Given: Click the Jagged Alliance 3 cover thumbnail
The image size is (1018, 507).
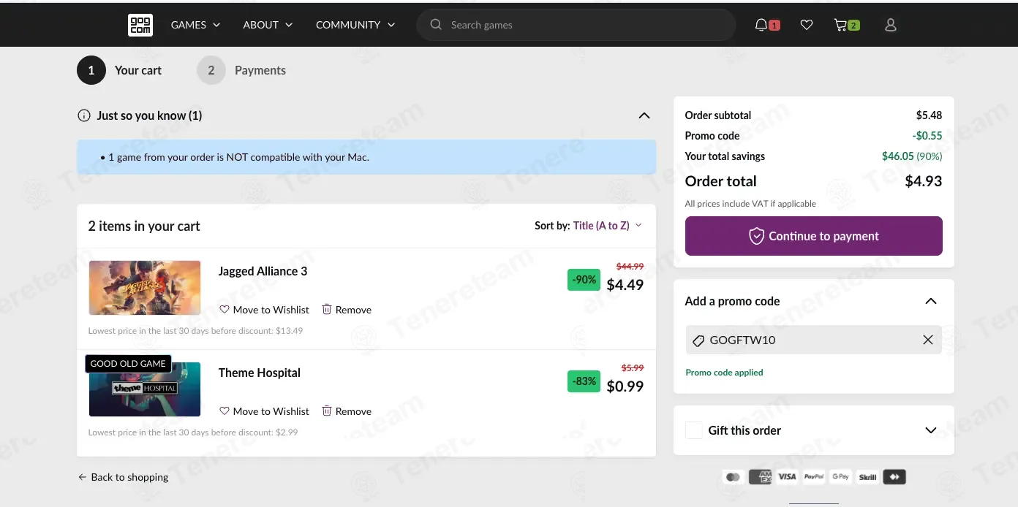Looking at the screenshot, I should click(x=145, y=288).
